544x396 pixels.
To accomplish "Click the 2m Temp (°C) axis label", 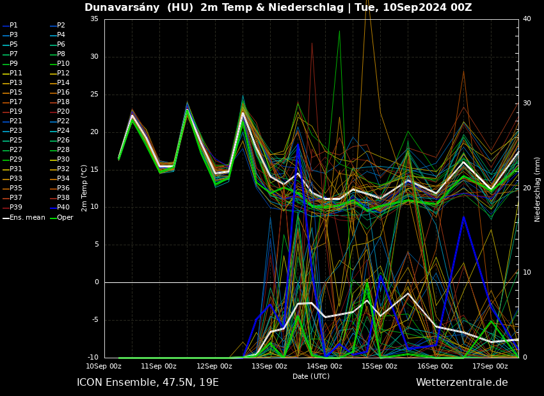I will pos(84,188).
